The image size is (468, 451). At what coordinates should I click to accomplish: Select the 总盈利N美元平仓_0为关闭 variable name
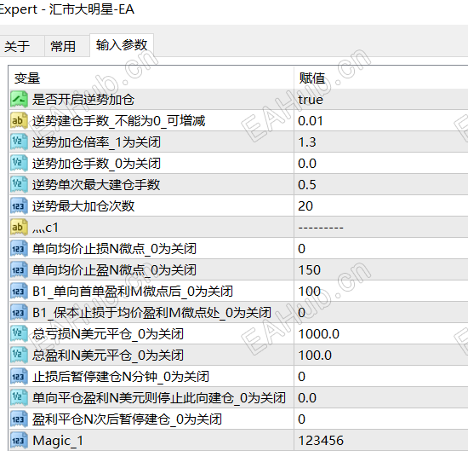108,356
